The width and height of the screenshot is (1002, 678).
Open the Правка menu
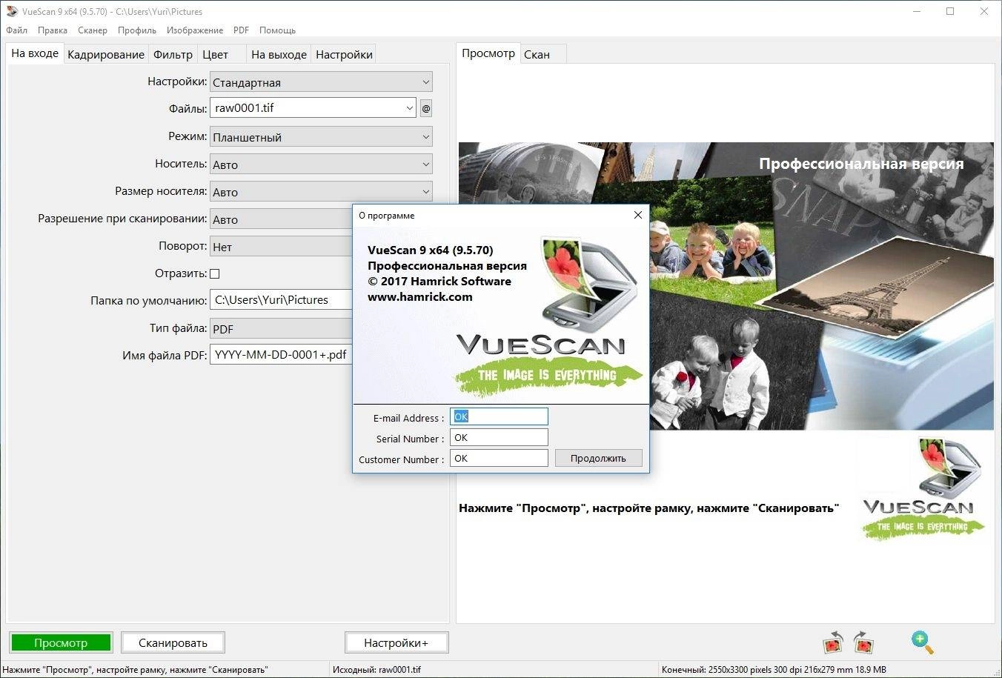[53, 30]
